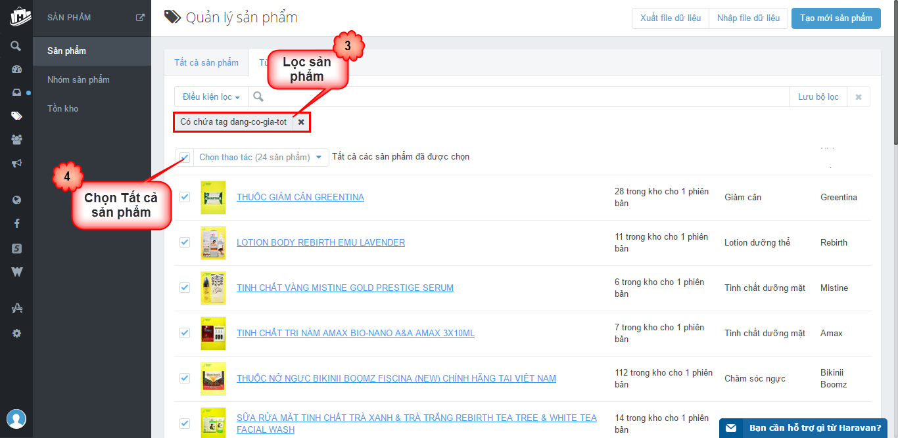Select the products tag icon in the left rail
Viewport: 898px width, 438px height.
pos(16,116)
